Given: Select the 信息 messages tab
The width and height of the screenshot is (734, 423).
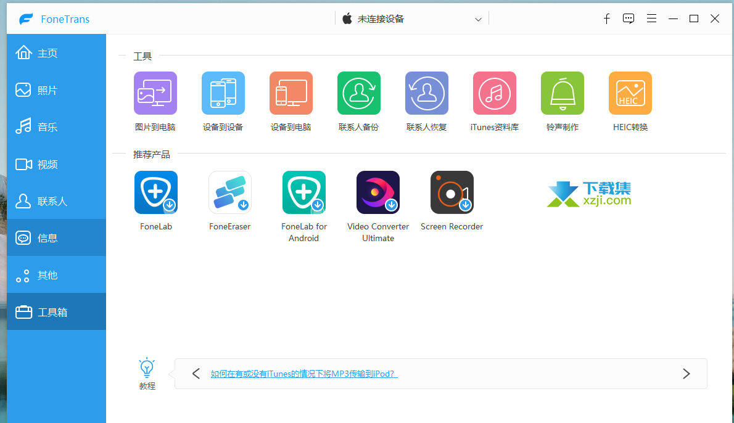Looking at the screenshot, I should 56,237.
